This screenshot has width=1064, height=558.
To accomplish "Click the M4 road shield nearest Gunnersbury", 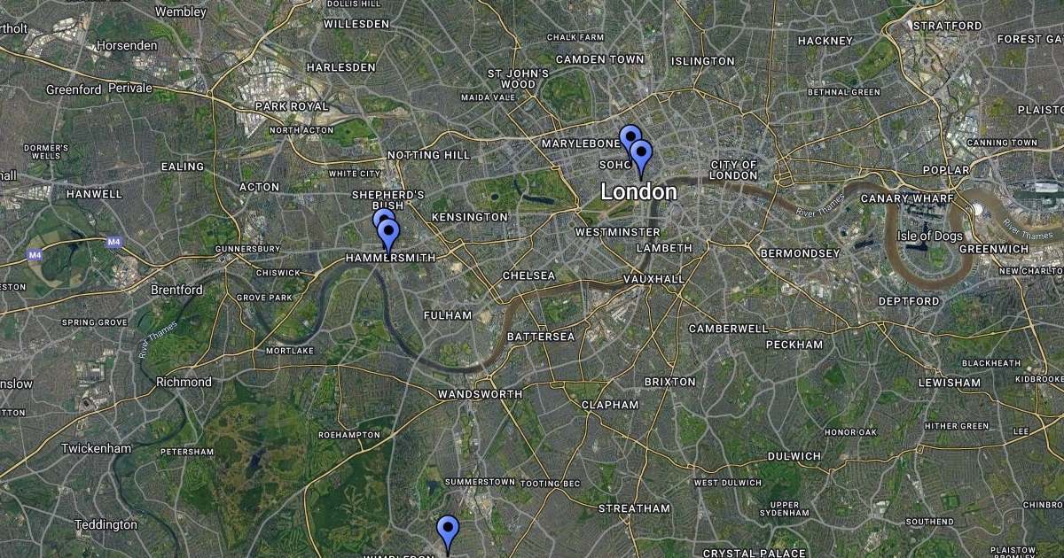I will coord(113,242).
